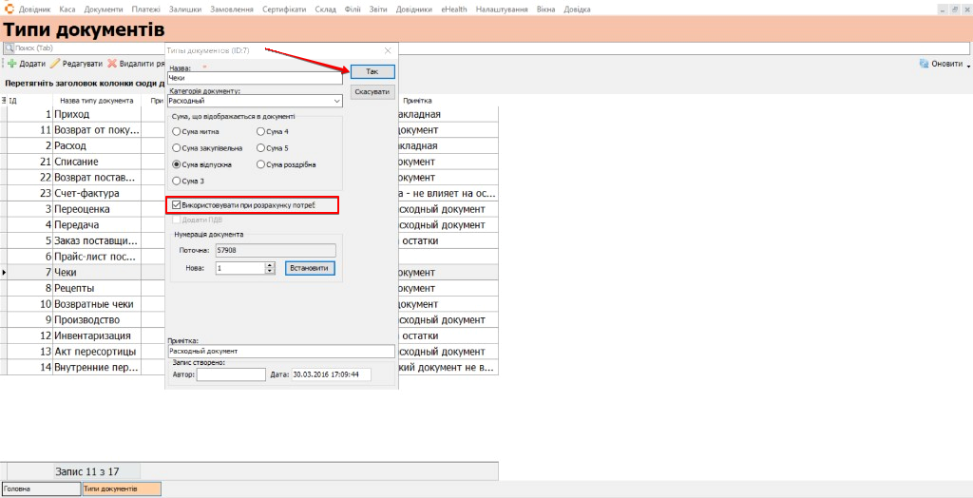Click the Додати toolbar button
Viewport: 973px width, 498px height.
26,64
